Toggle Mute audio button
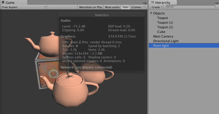The height and width of the screenshot is (114, 219). click(112, 7)
